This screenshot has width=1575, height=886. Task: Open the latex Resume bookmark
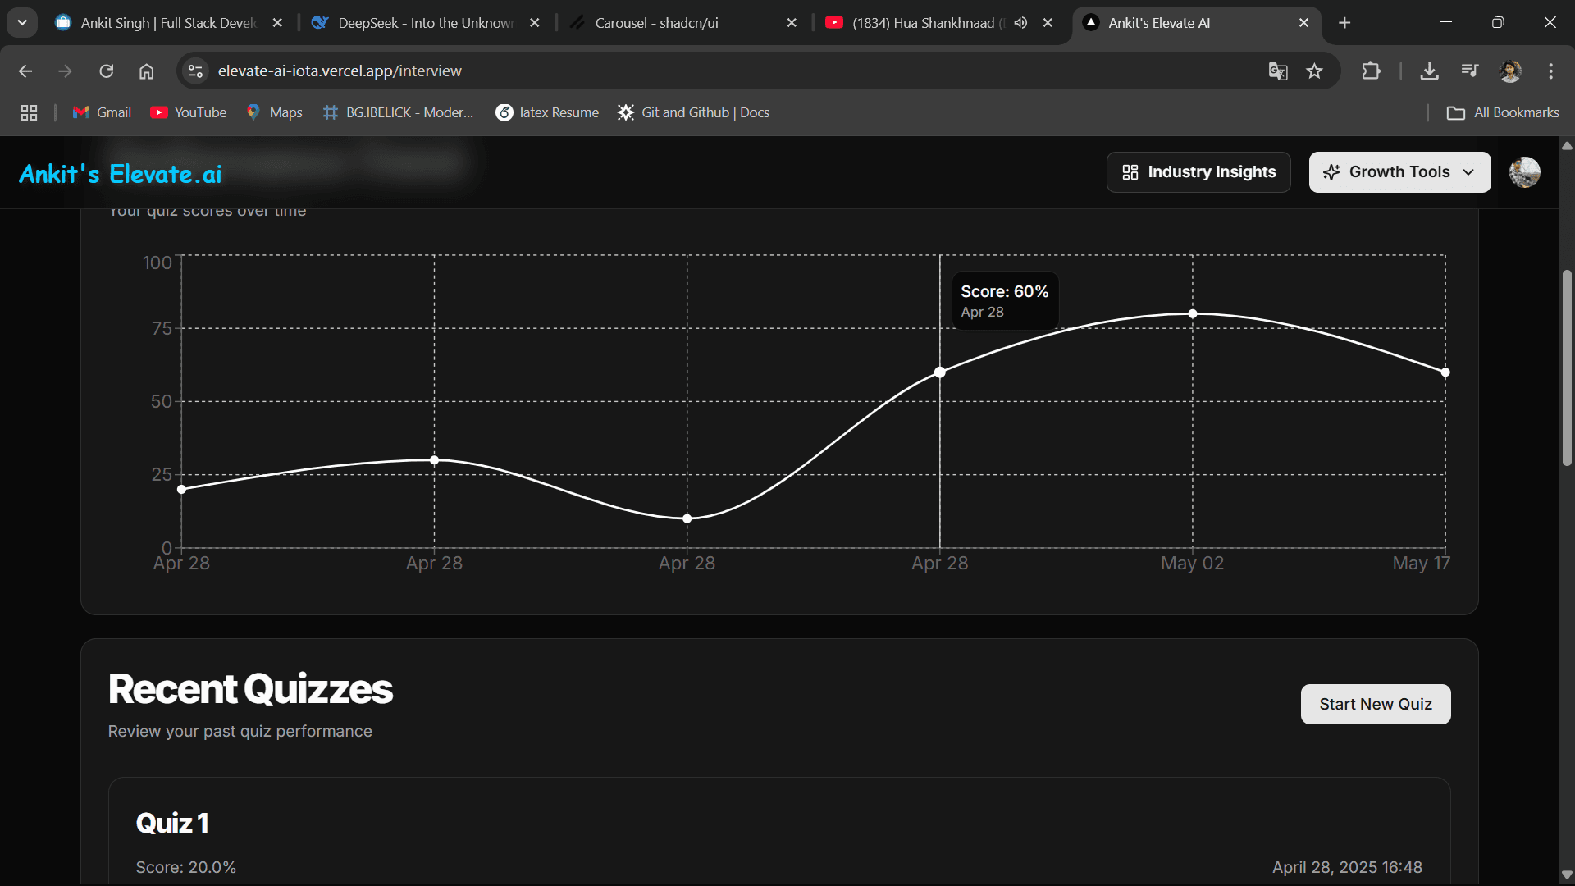(548, 113)
